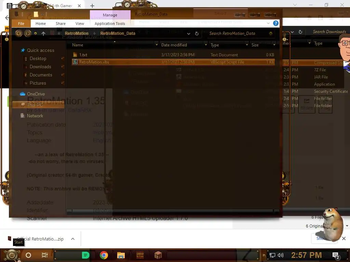Switch to the Share ribbon tab
The height and width of the screenshot is (262, 350).
(x=60, y=24)
